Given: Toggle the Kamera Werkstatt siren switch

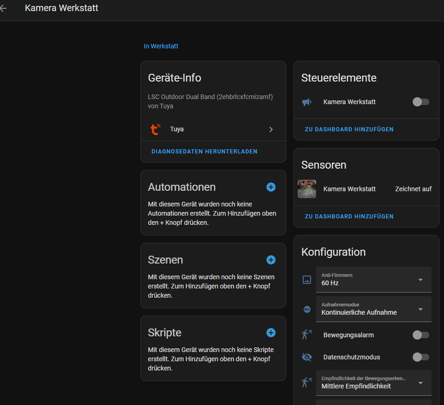Looking at the screenshot, I should tap(421, 102).
